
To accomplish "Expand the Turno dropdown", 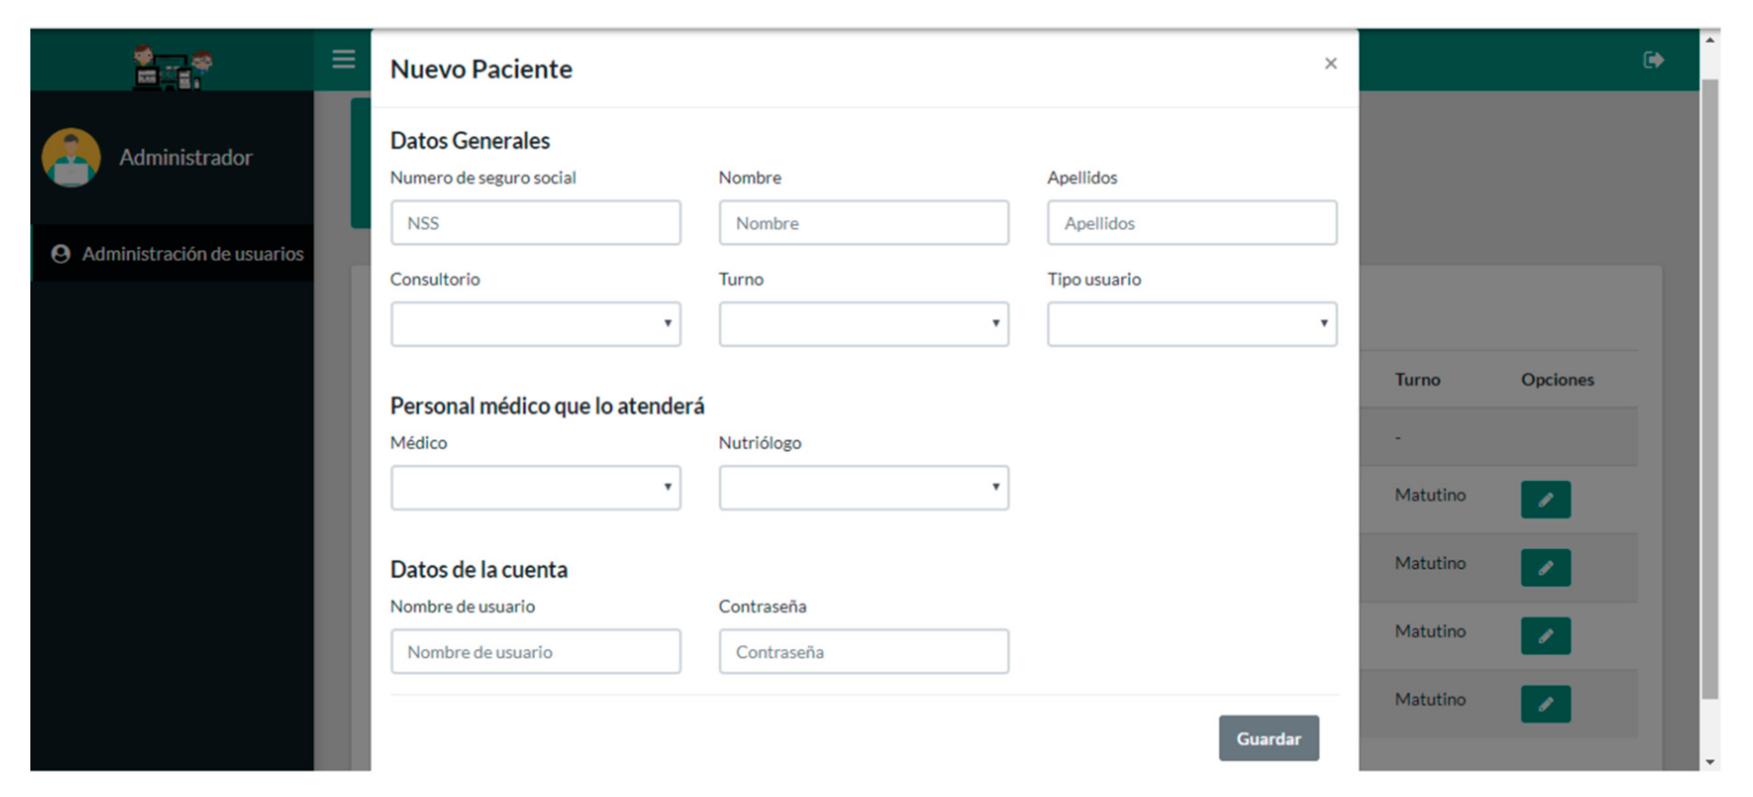I will tap(864, 325).
